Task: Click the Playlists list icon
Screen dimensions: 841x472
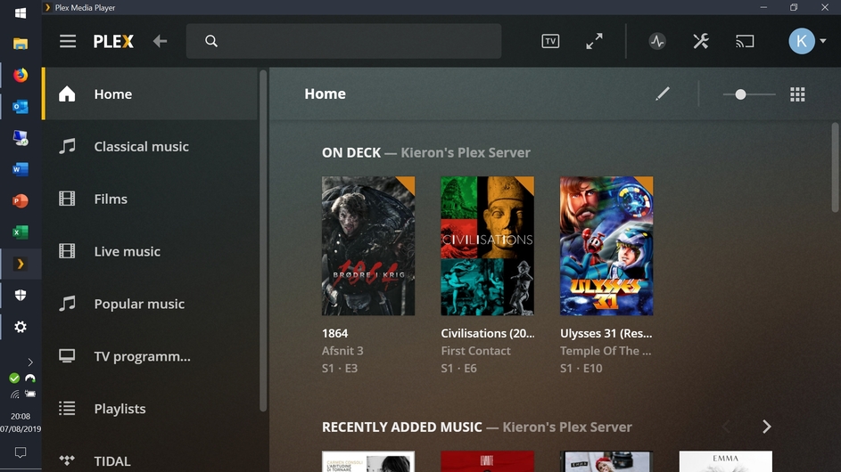Action: (67, 408)
